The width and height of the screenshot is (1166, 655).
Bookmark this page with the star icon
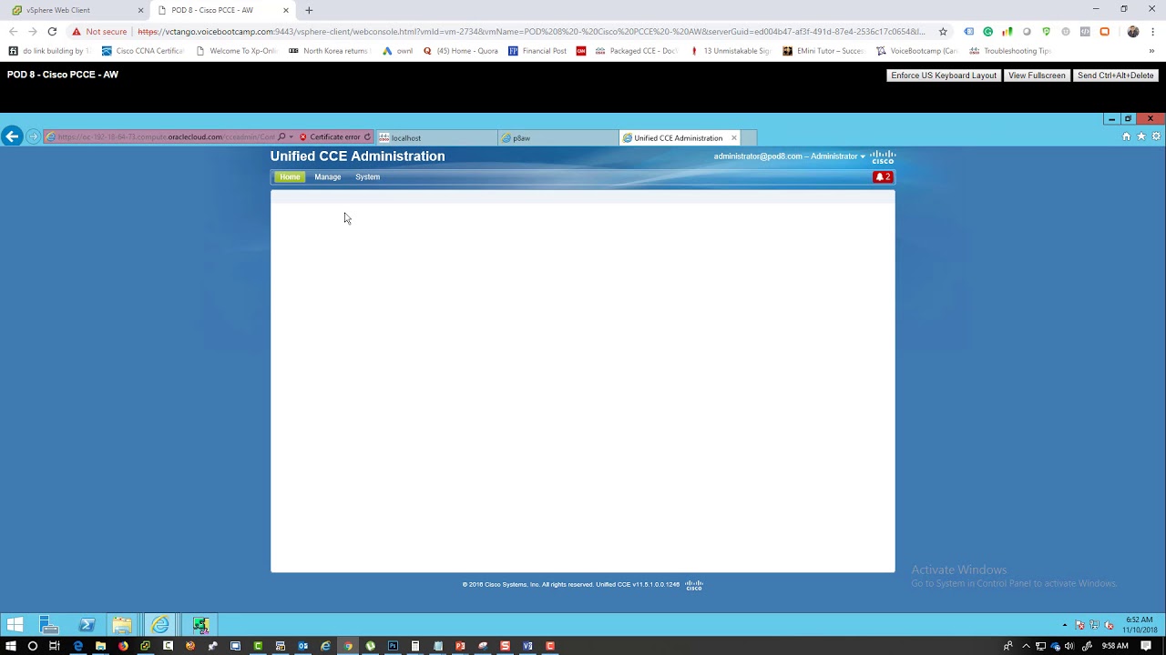[943, 31]
